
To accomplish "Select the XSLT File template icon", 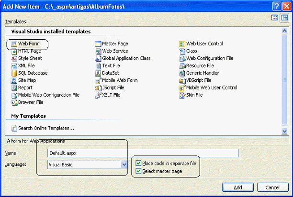I will 98,95.
